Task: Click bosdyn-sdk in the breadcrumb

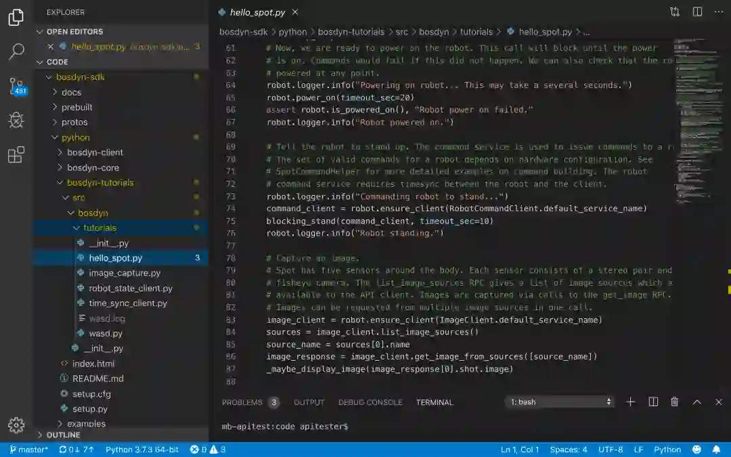Action: (x=244, y=32)
